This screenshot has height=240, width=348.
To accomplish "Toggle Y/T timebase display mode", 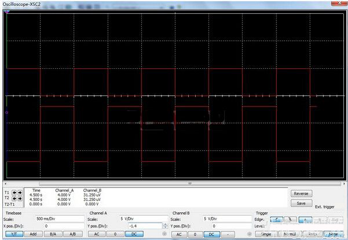I will coord(14,234).
